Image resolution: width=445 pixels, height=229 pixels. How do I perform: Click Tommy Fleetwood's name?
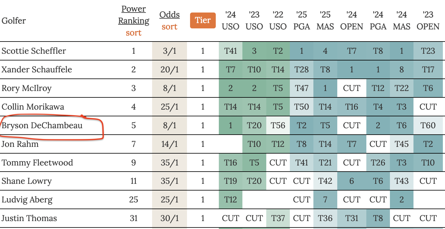click(x=37, y=162)
